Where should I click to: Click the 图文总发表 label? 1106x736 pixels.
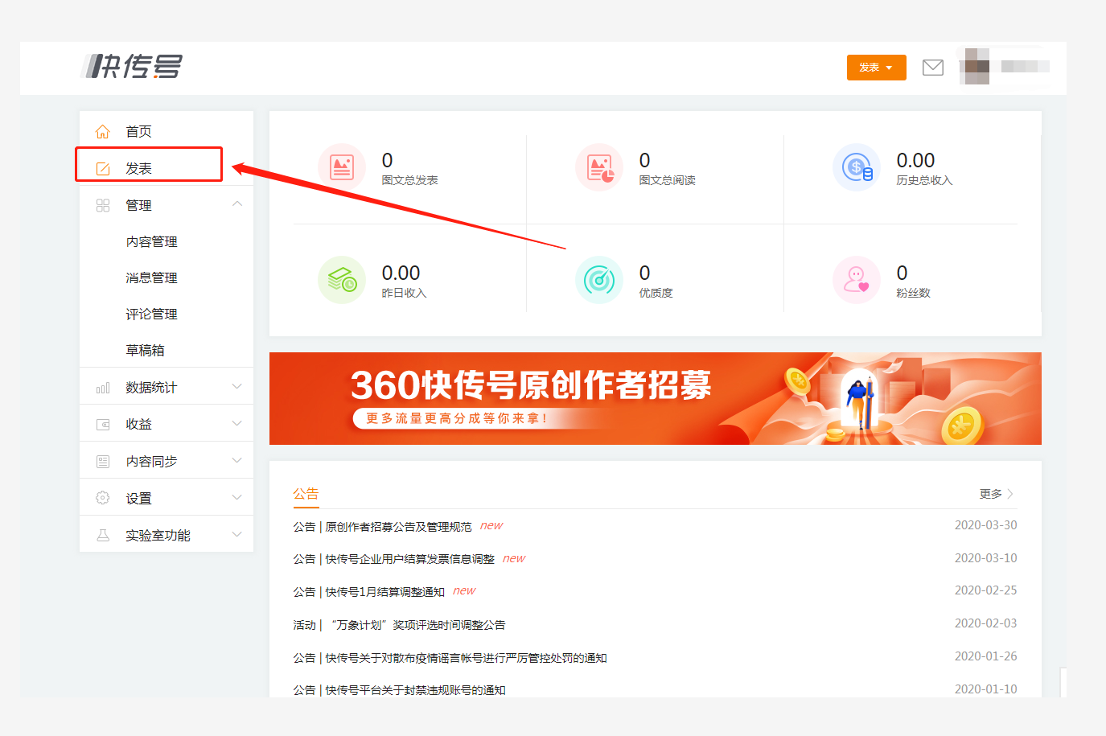pos(410,180)
